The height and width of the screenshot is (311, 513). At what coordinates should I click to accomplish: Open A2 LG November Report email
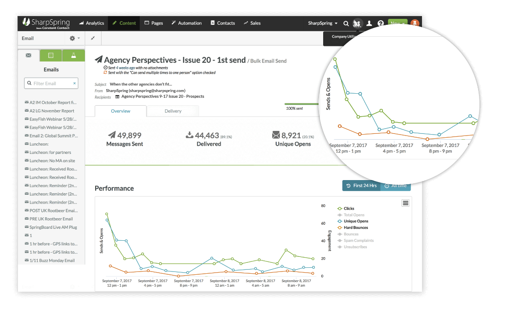point(51,111)
